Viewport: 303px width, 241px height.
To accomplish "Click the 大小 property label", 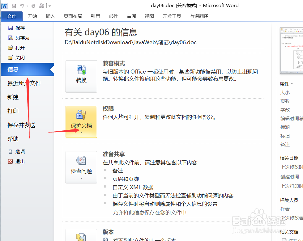I will tap(285, 92).
